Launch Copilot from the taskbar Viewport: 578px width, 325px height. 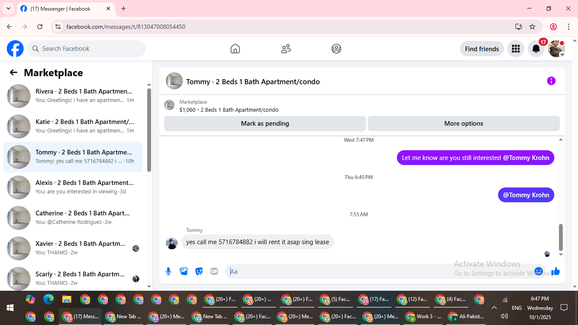[x=30, y=299]
